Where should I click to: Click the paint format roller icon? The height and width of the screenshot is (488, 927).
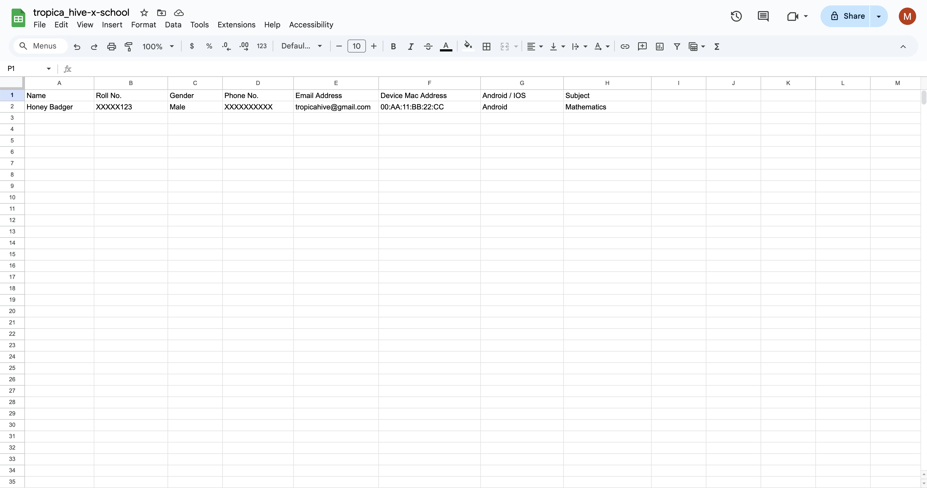point(128,46)
